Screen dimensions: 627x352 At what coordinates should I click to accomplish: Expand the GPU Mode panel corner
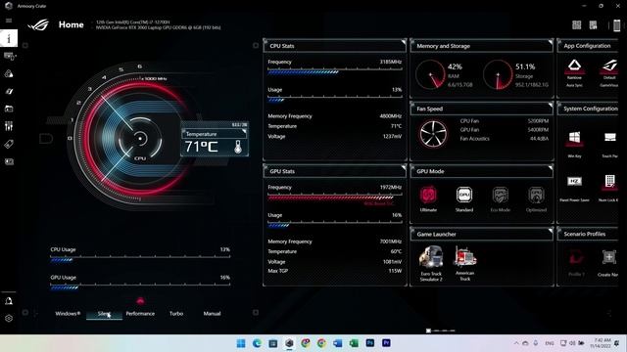pos(551,167)
